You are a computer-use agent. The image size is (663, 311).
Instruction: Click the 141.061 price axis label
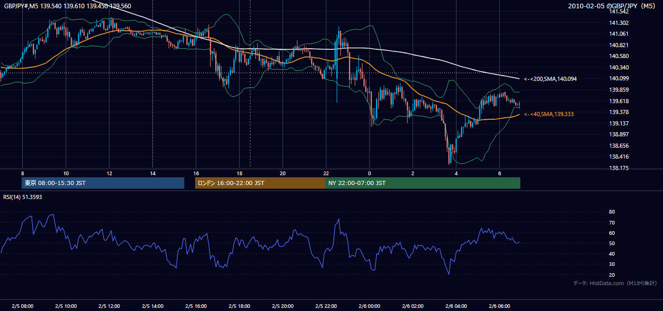coord(619,34)
